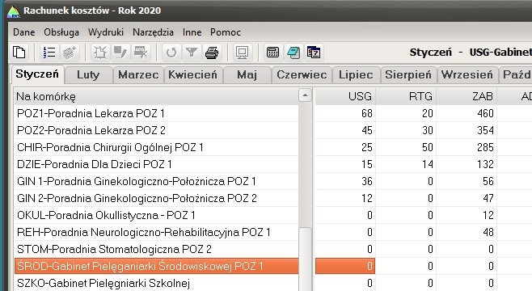The height and width of the screenshot is (291, 532).
Task: Open the calculator icon in toolbar
Action: [272, 53]
